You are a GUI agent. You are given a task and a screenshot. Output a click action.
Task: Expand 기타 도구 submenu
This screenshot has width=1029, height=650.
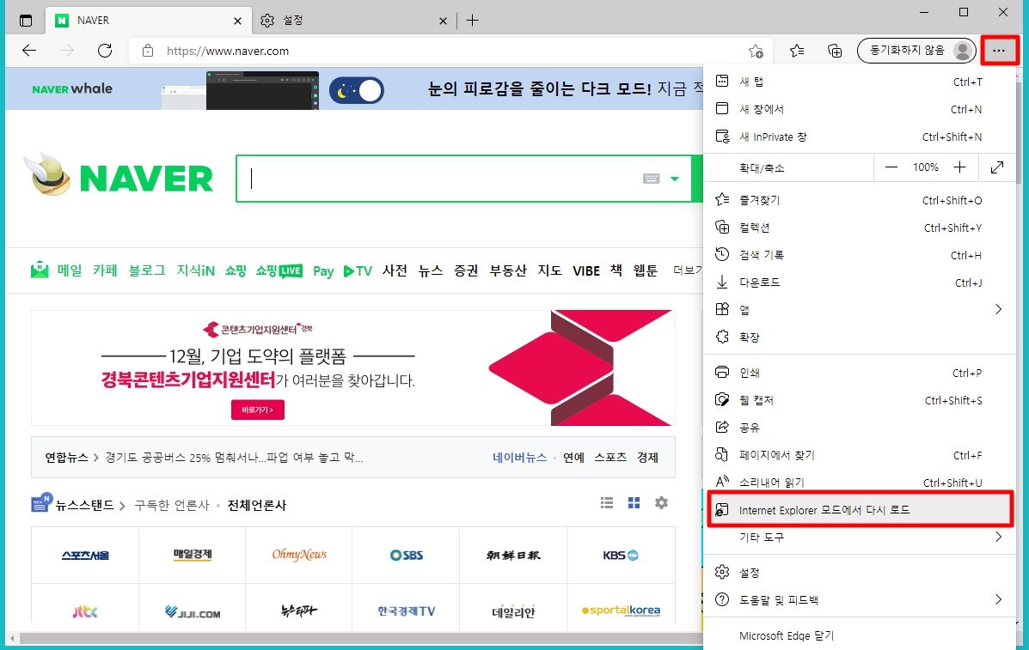pyautogui.click(x=860, y=538)
